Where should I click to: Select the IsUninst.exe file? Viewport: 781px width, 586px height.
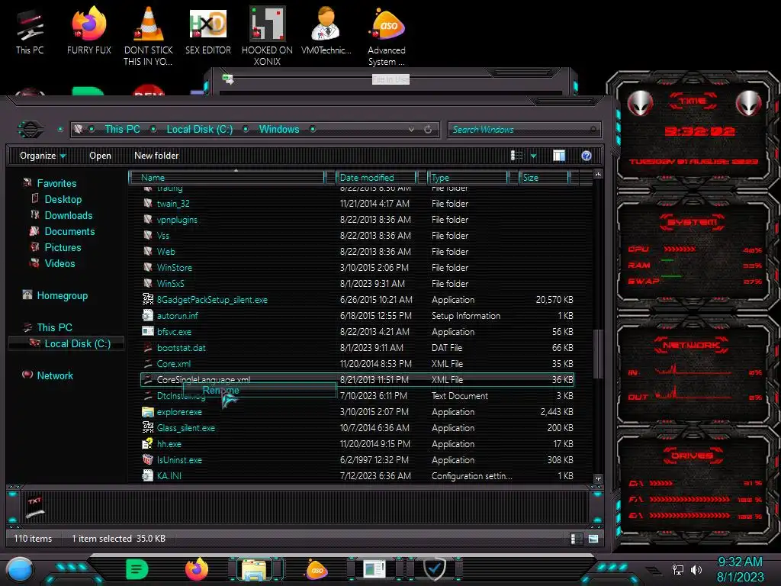tap(179, 460)
